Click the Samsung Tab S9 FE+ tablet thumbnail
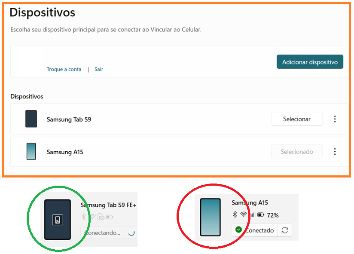The image size is (354, 254). [58, 220]
